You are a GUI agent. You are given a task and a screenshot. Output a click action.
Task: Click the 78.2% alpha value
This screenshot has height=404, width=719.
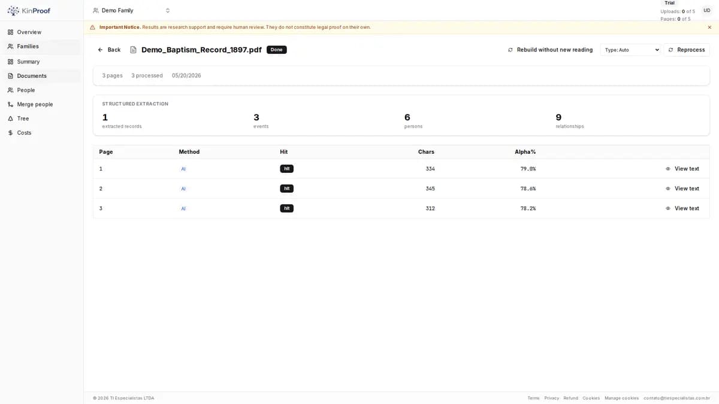(x=528, y=208)
